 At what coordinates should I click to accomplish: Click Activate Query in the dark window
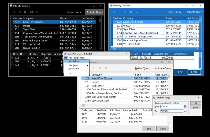[94, 12]
